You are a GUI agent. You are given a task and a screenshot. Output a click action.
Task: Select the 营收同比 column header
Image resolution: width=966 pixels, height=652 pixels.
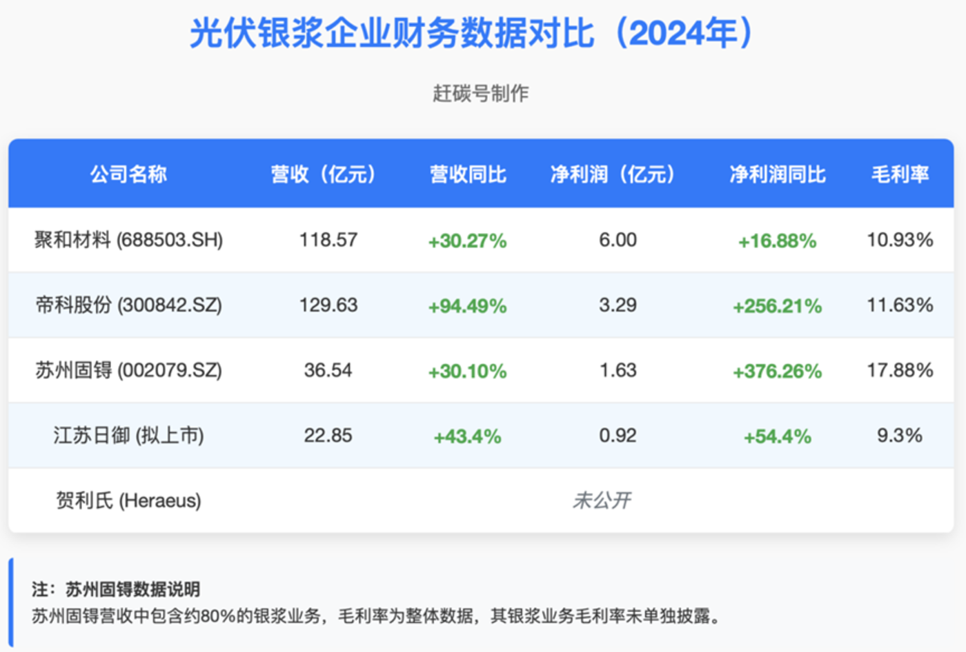(468, 174)
